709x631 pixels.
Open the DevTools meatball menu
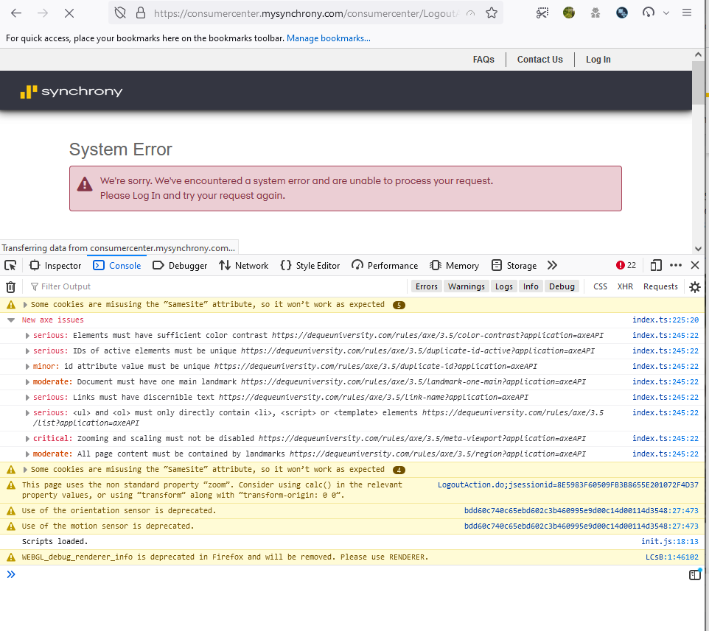click(x=676, y=264)
